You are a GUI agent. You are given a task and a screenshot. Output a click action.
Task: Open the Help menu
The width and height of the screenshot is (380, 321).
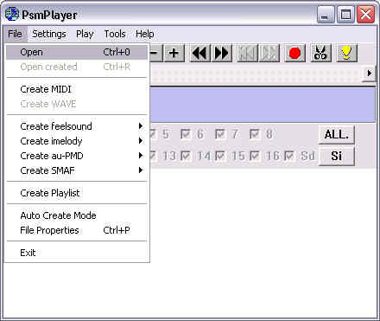point(145,34)
